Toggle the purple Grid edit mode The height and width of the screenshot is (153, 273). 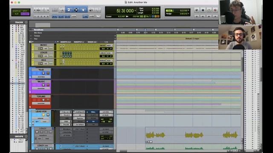(x=25, y=14)
